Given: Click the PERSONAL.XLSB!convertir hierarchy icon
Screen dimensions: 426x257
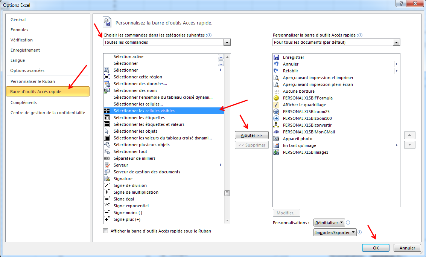Looking at the screenshot, I should pyautogui.click(x=276, y=125).
